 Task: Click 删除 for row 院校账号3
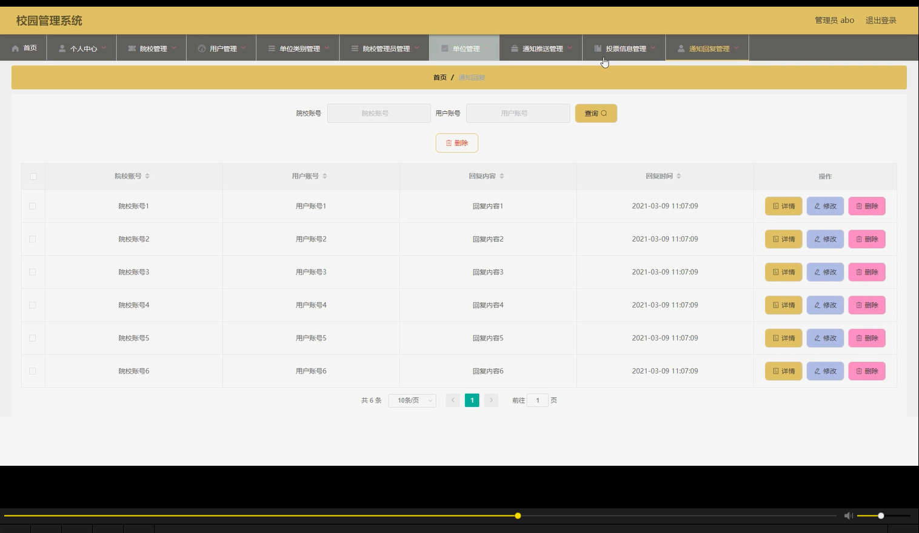867,272
